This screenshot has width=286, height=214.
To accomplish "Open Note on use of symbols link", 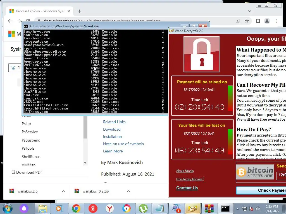I will click(123, 144).
